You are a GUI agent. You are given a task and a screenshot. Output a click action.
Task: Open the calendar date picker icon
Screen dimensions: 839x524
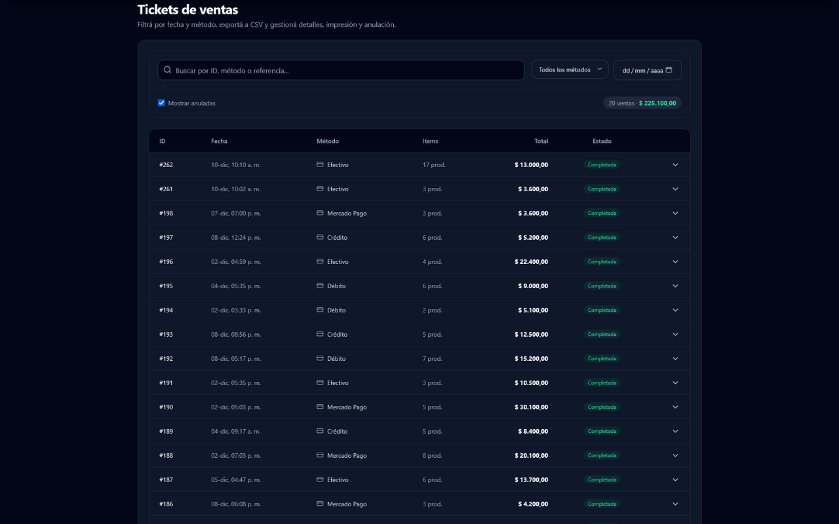[x=669, y=70]
